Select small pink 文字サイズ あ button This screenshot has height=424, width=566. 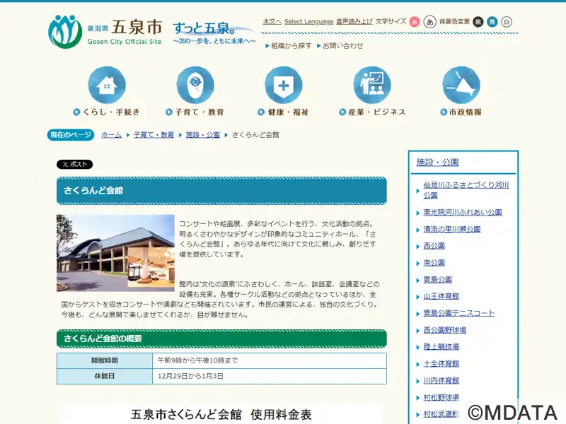415,22
